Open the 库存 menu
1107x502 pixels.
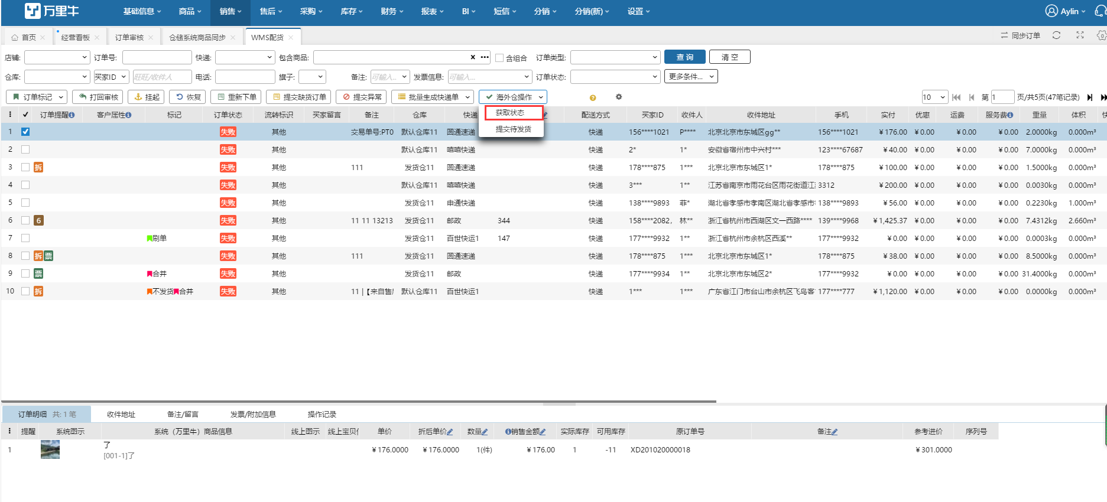tap(352, 11)
